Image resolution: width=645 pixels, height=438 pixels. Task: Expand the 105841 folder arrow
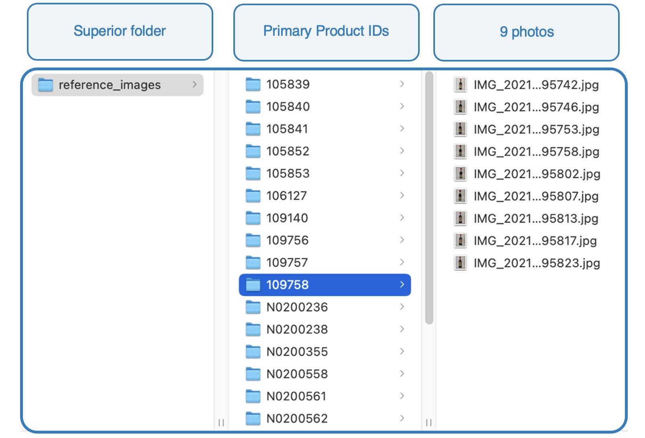[402, 129]
